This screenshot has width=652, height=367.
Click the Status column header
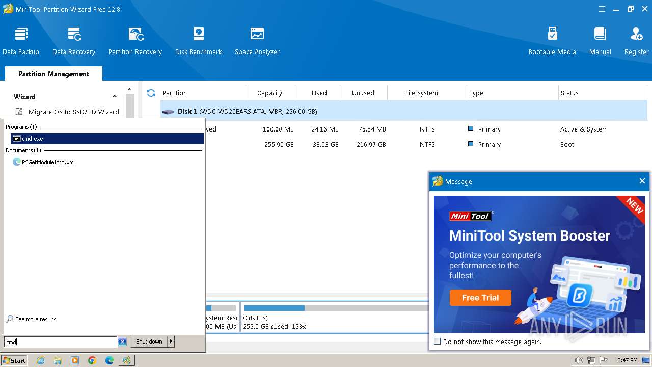point(569,93)
